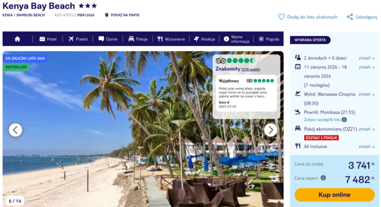The image size is (381, 207).
Task: Show hotel on map pin icon
Action: click(106, 15)
